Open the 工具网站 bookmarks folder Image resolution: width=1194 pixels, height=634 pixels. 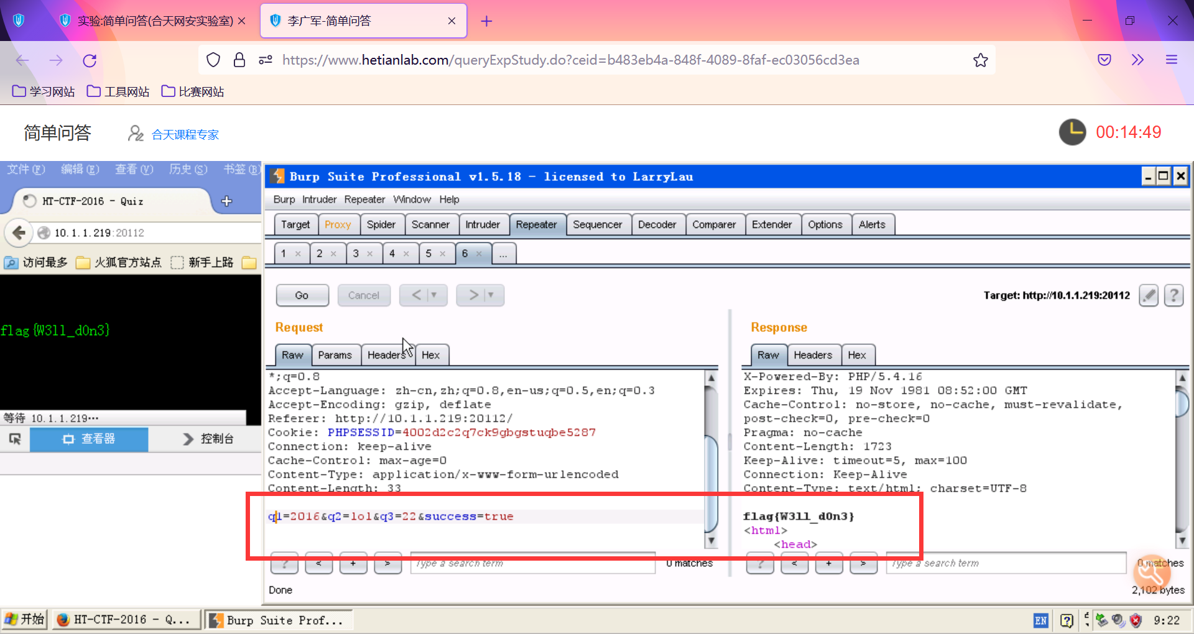pos(118,92)
